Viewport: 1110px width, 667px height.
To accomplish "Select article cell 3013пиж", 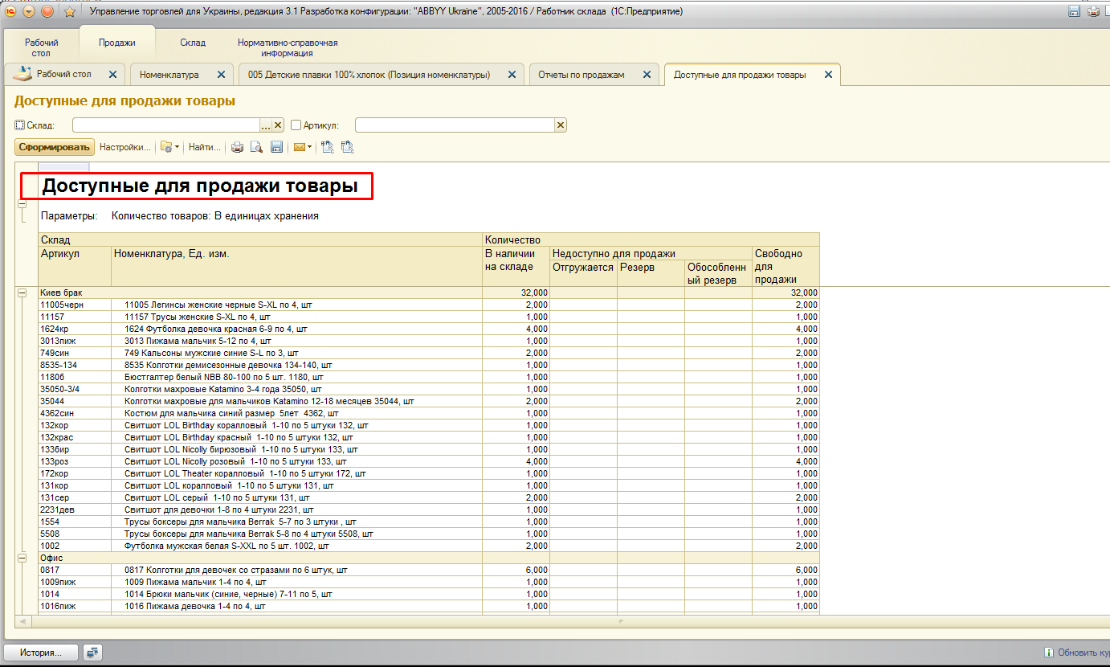I will pyautogui.click(x=75, y=342).
